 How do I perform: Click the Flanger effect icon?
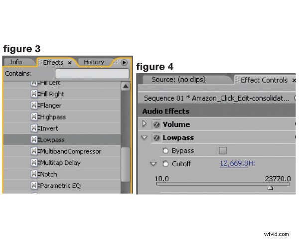tap(34, 106)
